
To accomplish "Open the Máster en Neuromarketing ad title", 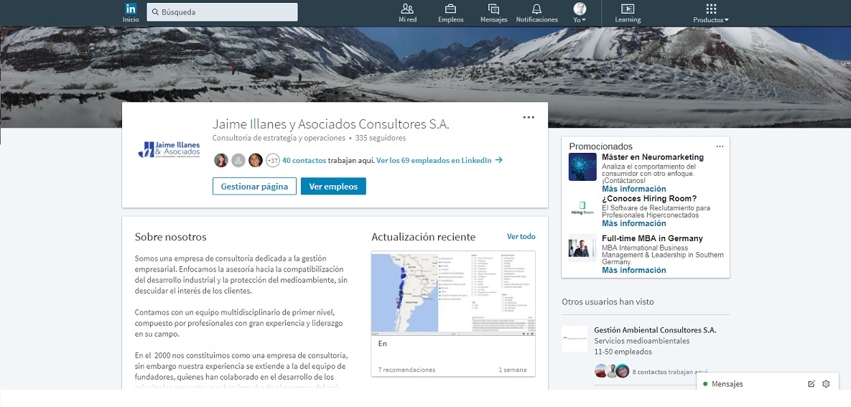I will 653,157.
